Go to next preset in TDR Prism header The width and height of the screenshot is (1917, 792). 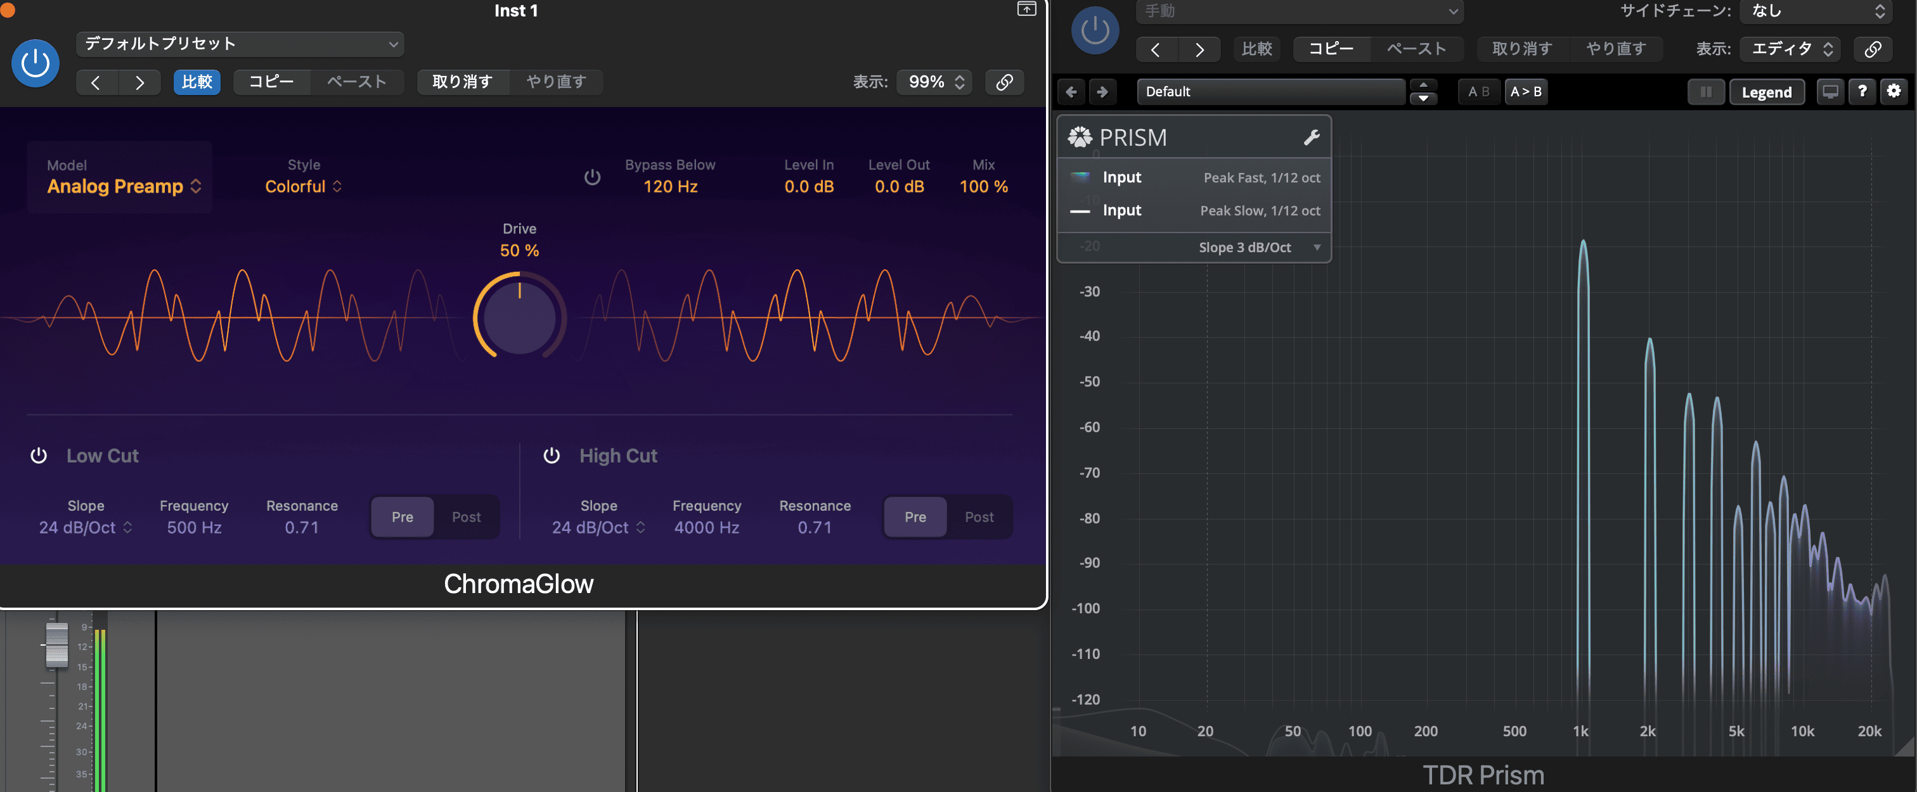click(1199, 49)
